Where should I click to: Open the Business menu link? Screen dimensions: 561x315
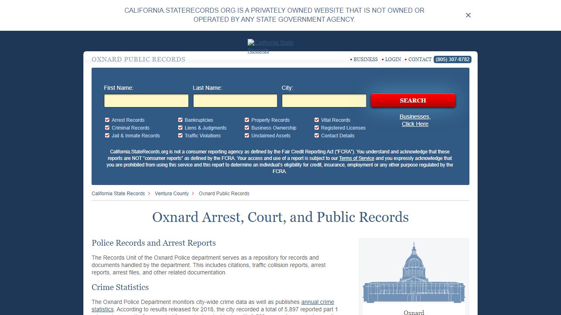366,59
